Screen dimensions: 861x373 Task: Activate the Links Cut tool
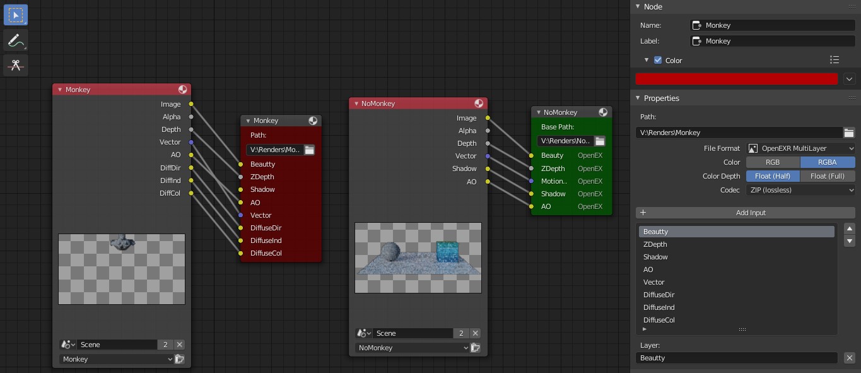coord(15,65)
